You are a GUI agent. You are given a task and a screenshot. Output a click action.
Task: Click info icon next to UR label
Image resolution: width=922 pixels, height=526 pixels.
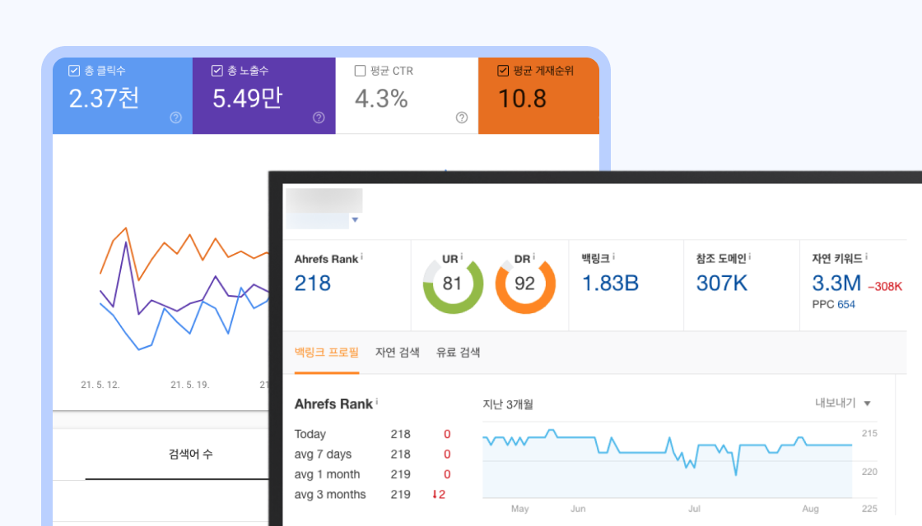click(462, 257)
